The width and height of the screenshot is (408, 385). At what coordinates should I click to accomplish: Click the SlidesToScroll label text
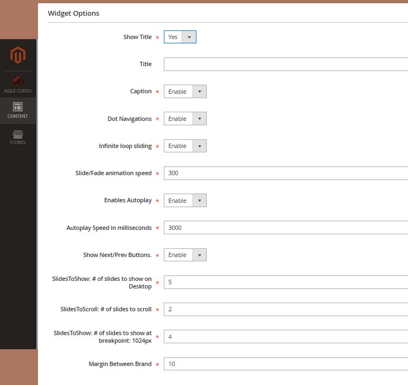(x=106, y=309)
